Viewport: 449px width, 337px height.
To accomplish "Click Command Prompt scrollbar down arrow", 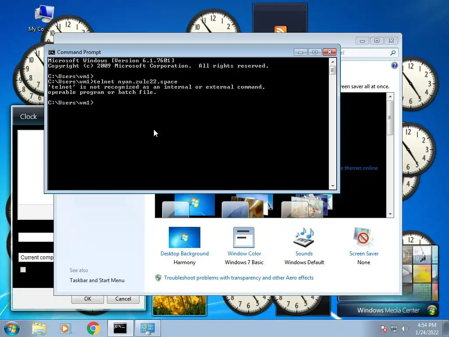I will 332,186.
